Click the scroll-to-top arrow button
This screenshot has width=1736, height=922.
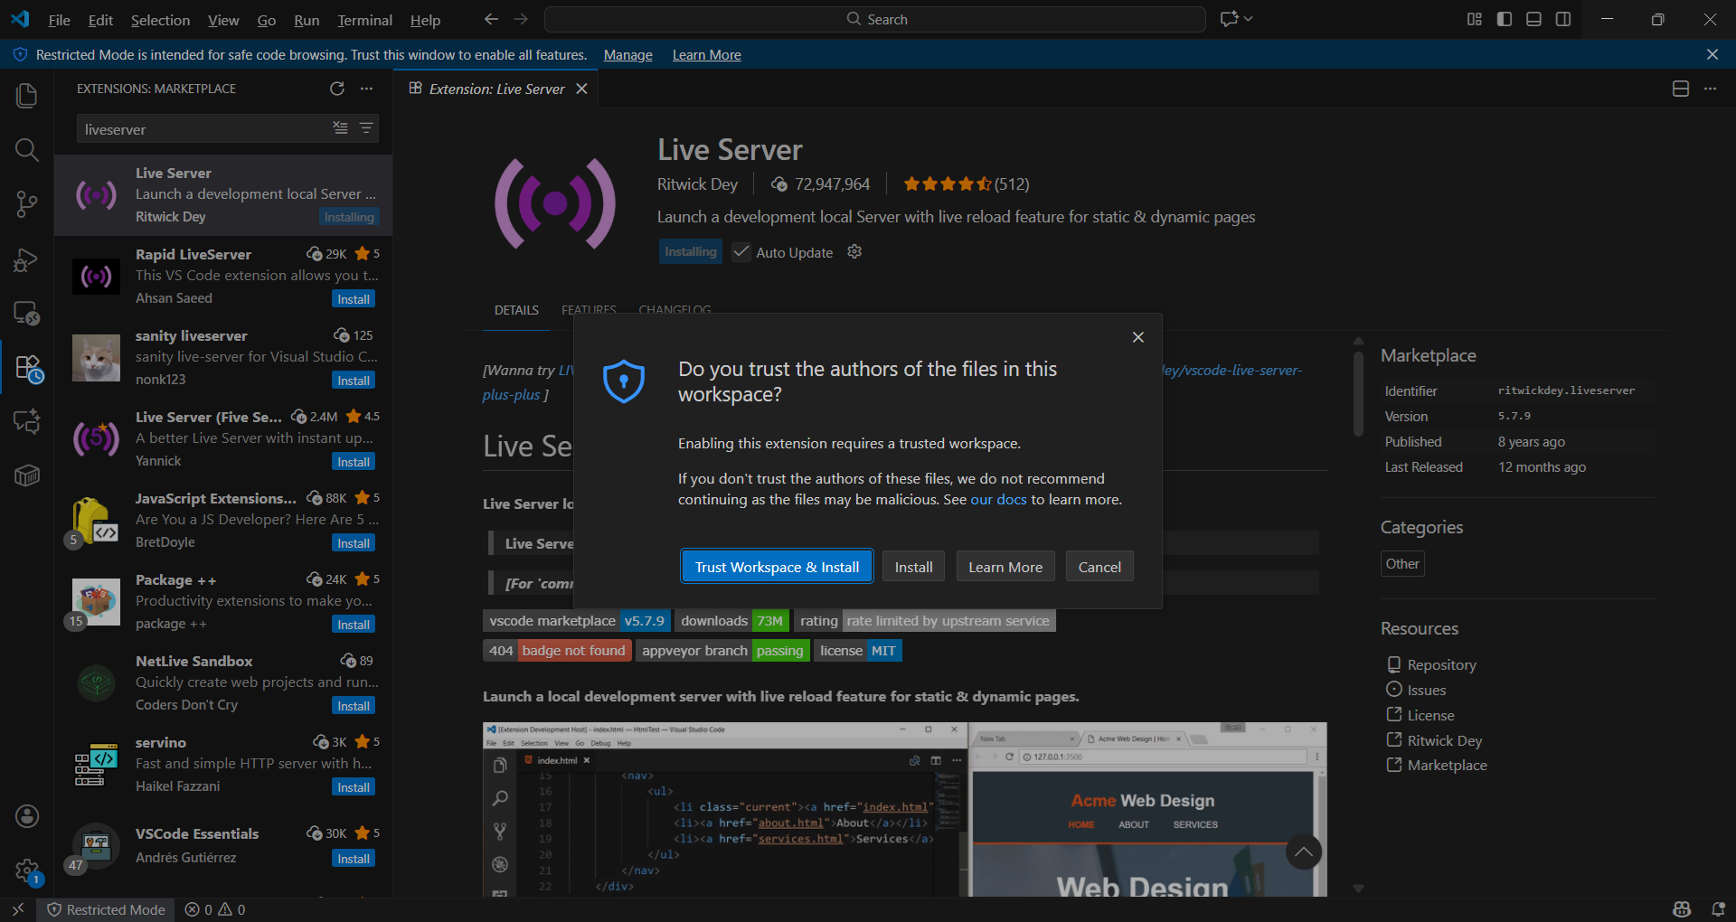coord(1303,851)
